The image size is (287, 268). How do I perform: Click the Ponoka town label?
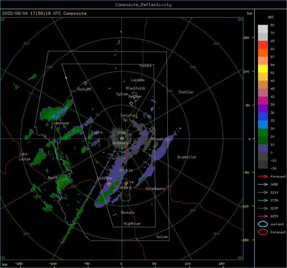pos(145,66)
